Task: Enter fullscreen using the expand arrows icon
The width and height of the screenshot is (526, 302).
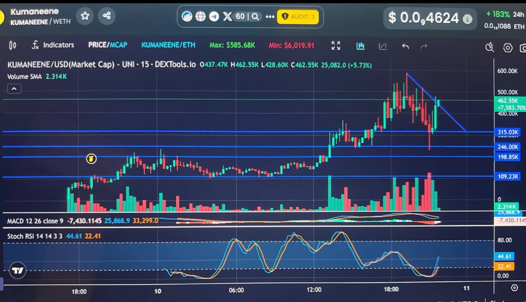Action: [x=335, y=45]
